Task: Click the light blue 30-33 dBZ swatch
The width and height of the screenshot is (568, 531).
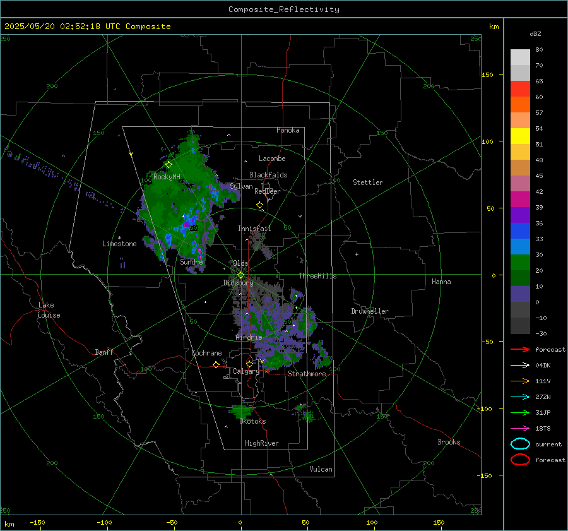Action: [520, 247]
